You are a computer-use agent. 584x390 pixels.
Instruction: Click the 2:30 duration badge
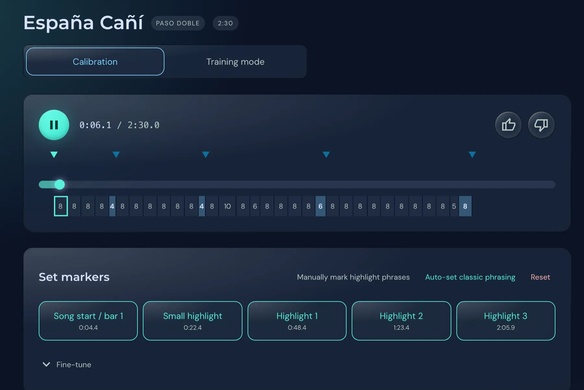coord(225,23)
